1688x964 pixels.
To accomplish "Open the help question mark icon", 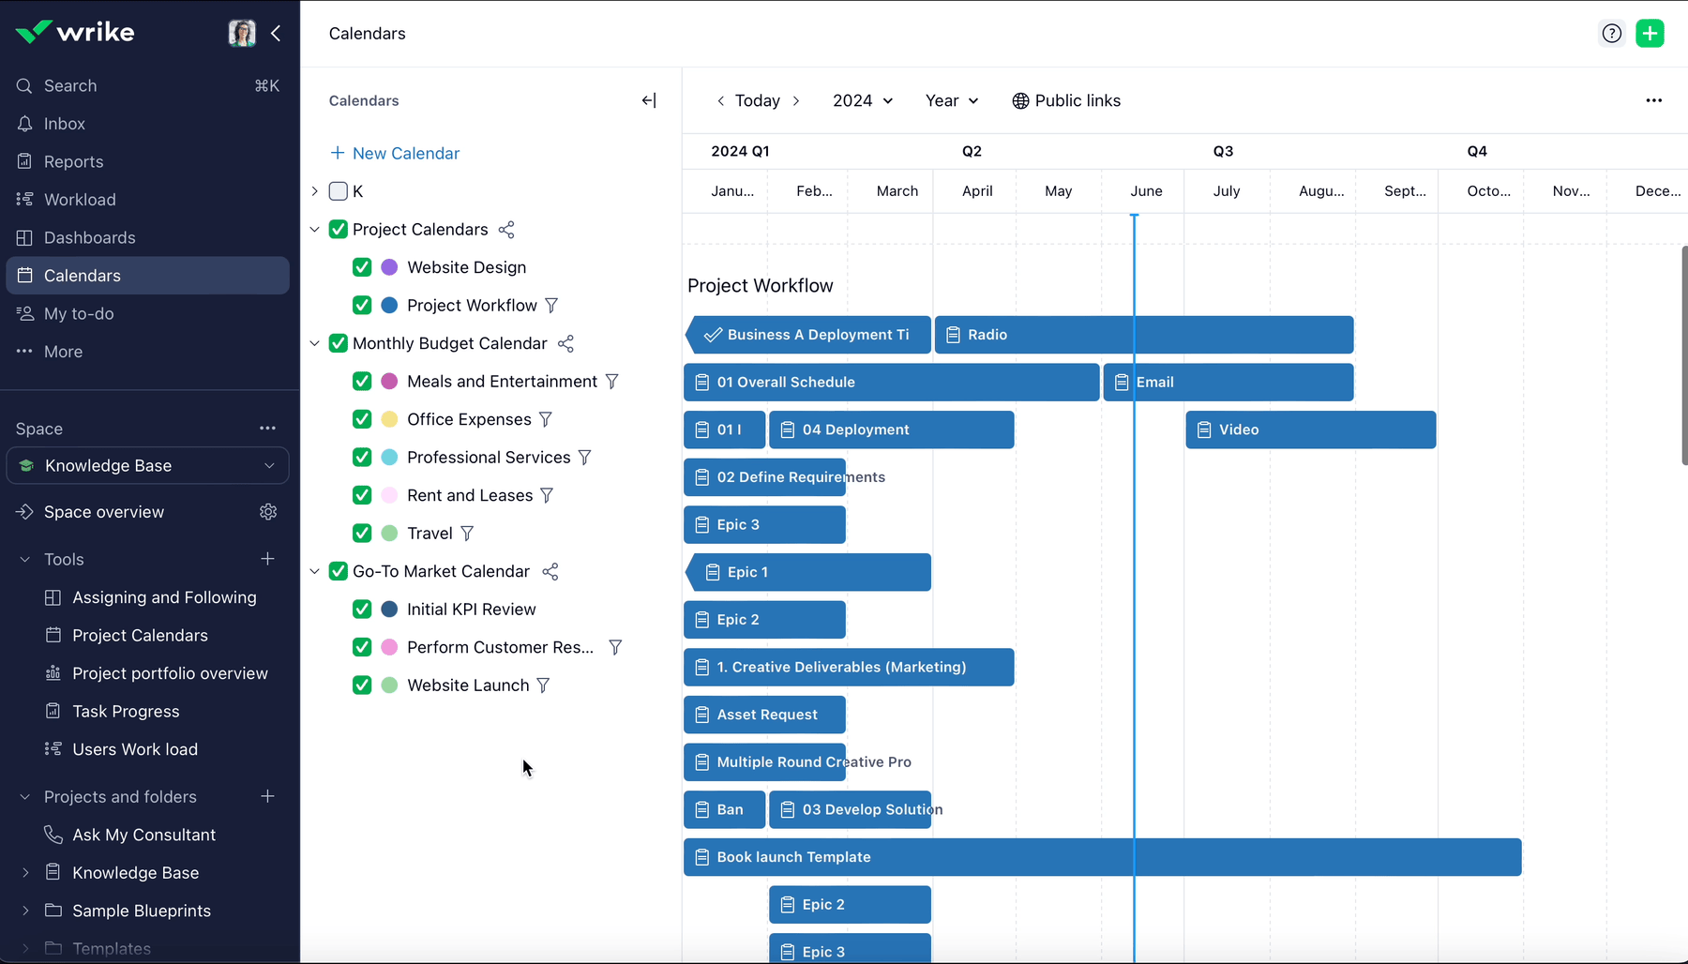I will (1611, 33).
